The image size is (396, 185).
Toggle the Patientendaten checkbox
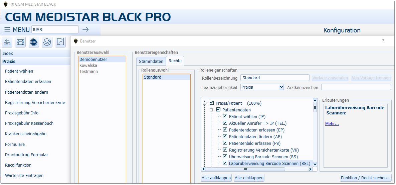click(218, 110)
